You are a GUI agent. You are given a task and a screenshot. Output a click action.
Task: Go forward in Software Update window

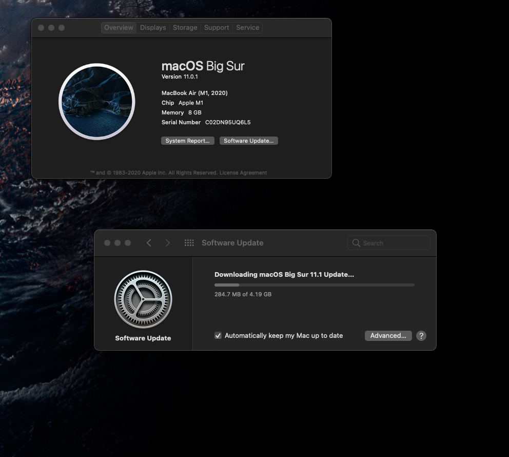[167, 243]
